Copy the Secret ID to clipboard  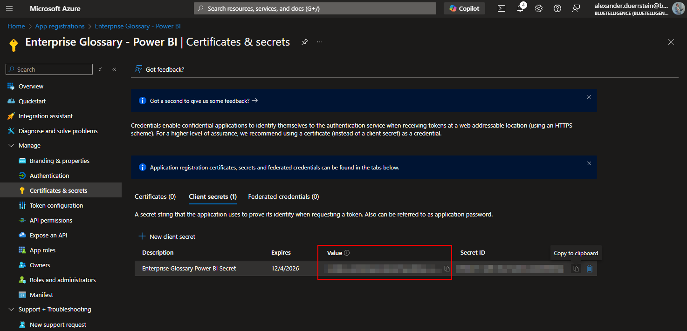coord(576,269)
